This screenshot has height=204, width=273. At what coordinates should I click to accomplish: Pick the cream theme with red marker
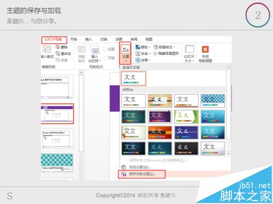[x=133, y=133]
